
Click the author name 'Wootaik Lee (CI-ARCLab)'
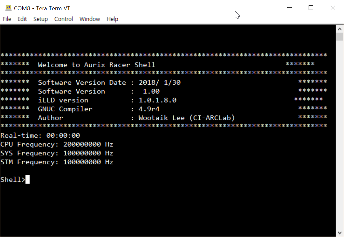pos(187,118)
